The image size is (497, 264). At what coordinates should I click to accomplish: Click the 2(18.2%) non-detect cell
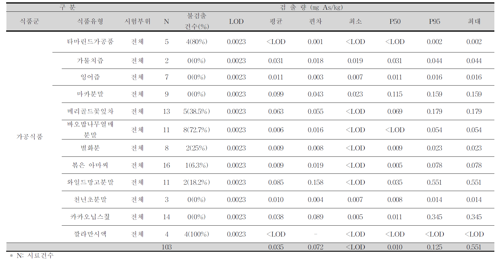[197, 182]
